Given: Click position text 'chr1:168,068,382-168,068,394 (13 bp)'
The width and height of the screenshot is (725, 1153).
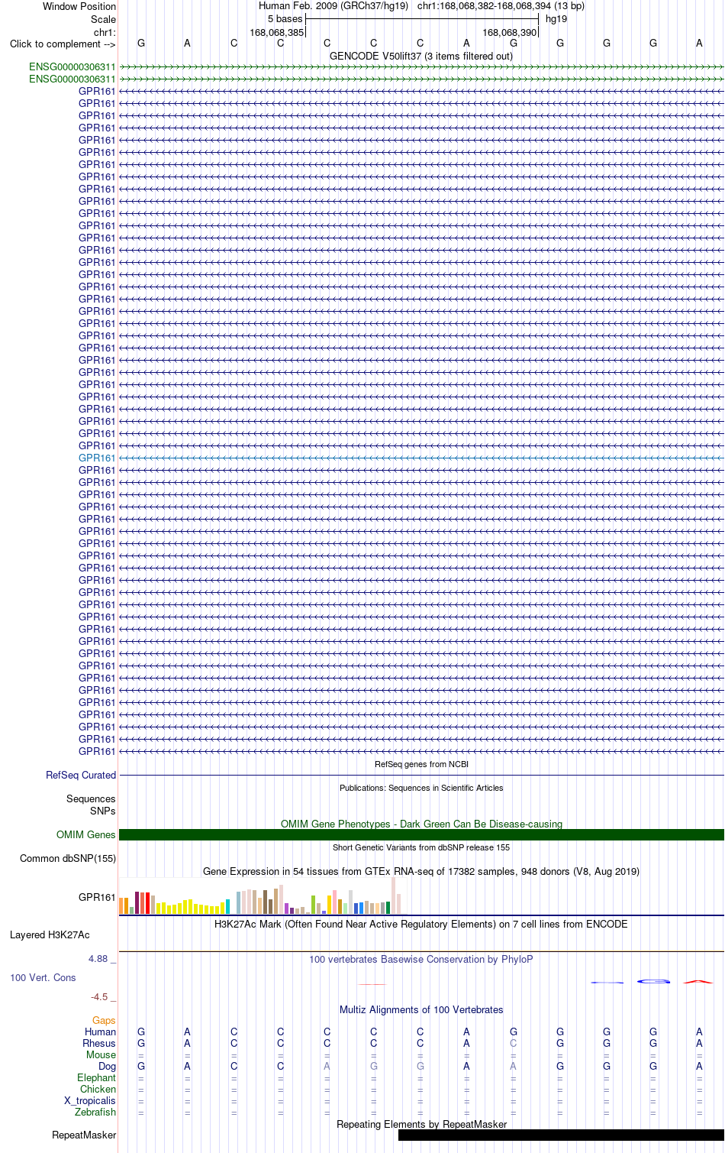Looking at the screenshot, I should coord(501,5).
